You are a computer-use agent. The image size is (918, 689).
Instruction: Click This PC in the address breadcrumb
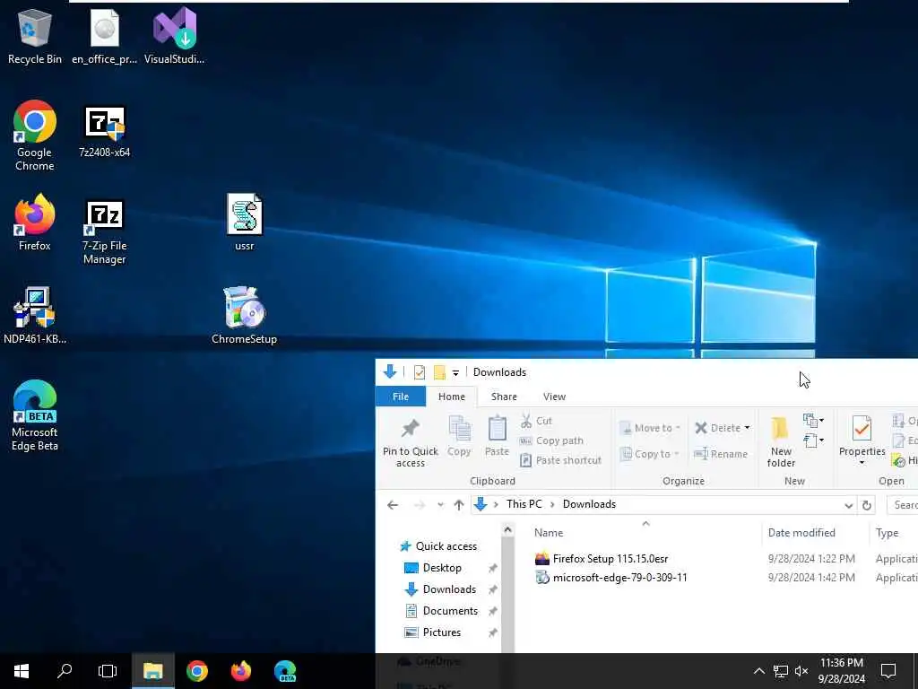[x=524, y=504]
